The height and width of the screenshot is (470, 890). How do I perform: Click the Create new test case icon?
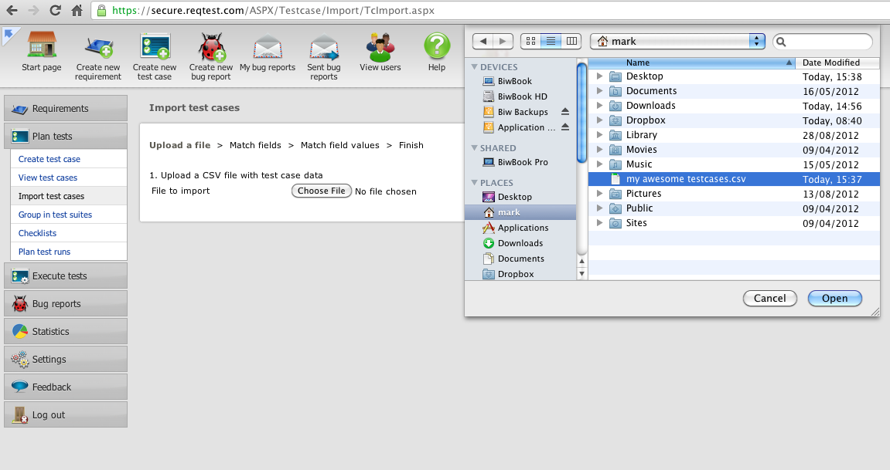(x=155, y=47)
